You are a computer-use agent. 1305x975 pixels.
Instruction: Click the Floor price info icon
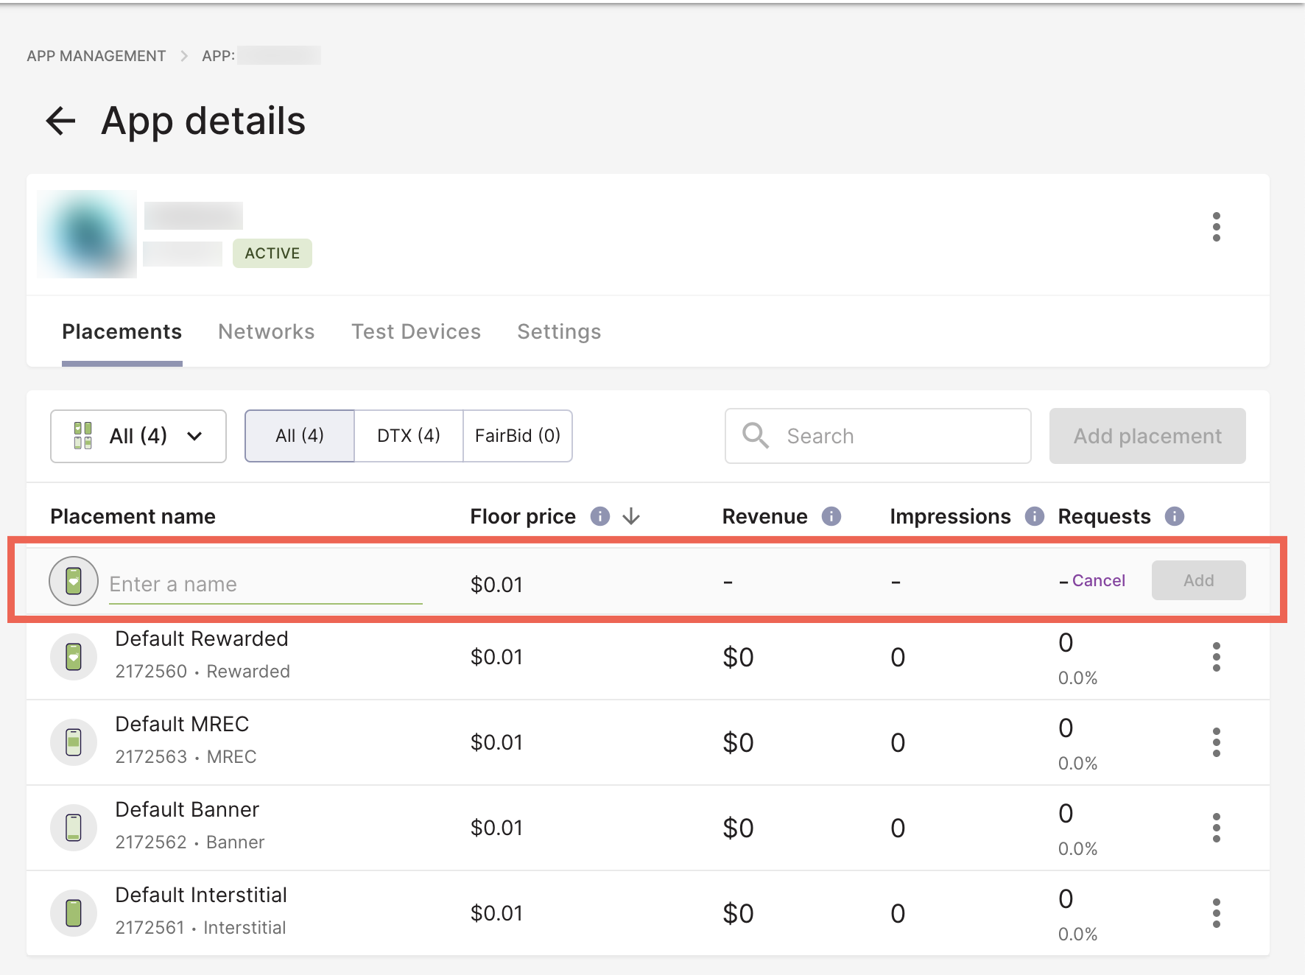click(599, 516)
